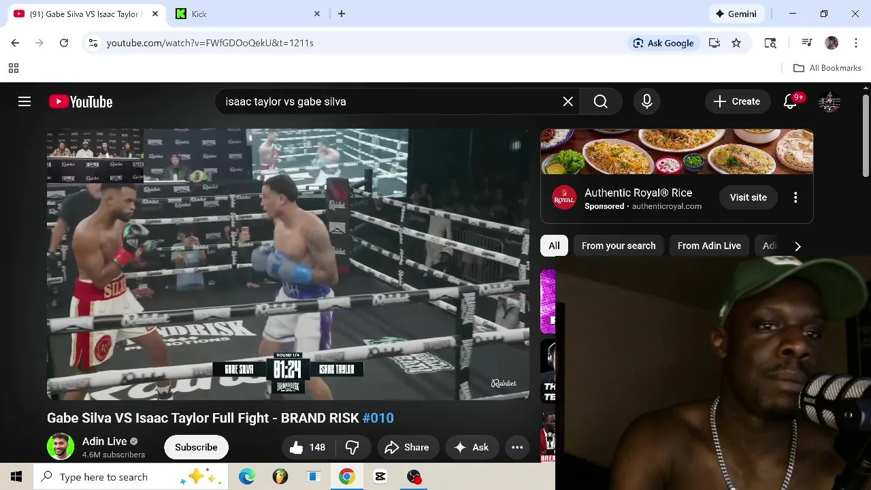Image resolution: width=871 pixels, height=490 pixels.
Task: Select the From your search chip
Action: click(x=619, y=246)
